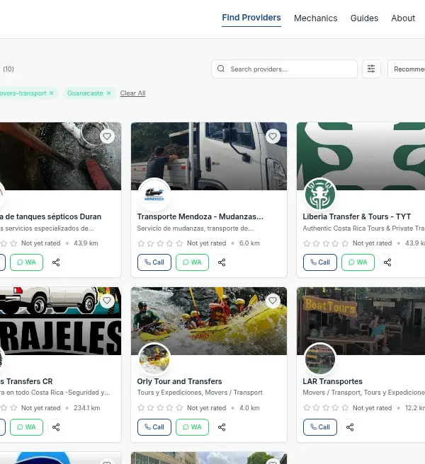425x464 pixels.
Task: Open the tanques sépticos Duran title
Action: click(x=51, y=216)
